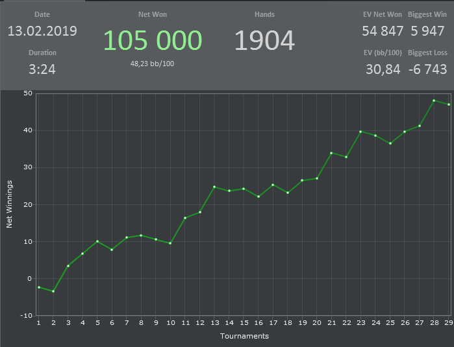
Task: Click the date value 13.02.2019
Action: point(42,31)
